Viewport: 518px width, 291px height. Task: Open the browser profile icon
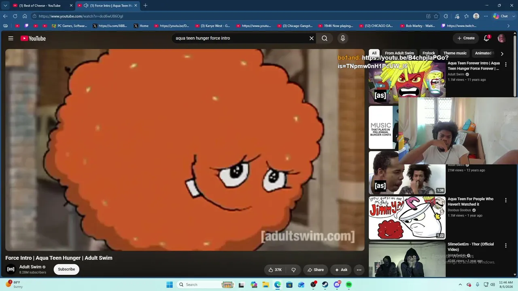[x=476, y=16]
